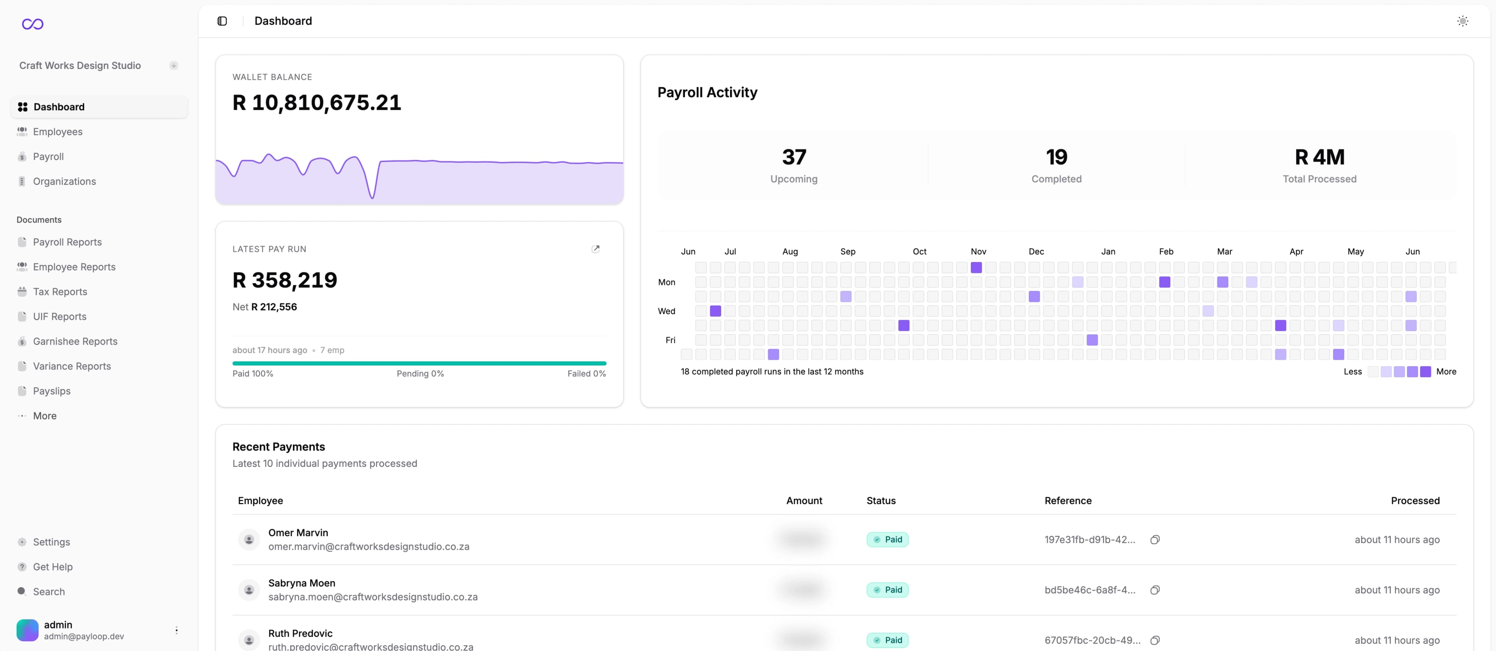Open Latest Pay Run details via arrow icon

coord(596,249)
